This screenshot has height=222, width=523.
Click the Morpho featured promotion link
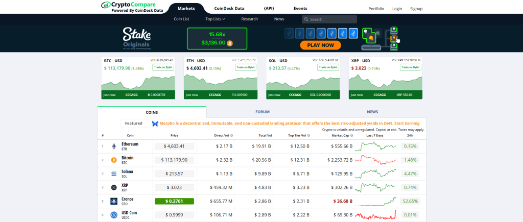pyautogui.click(x=290, y=124)
